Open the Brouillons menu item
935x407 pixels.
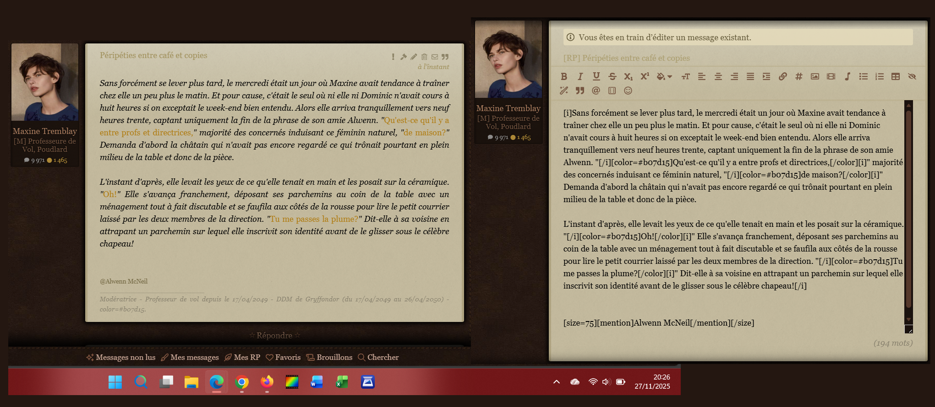(329, 357)
